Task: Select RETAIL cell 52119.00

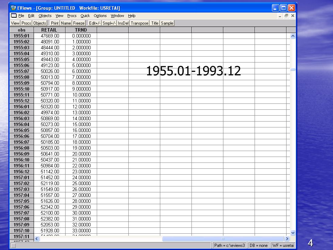Action: (x=50, y=183)
